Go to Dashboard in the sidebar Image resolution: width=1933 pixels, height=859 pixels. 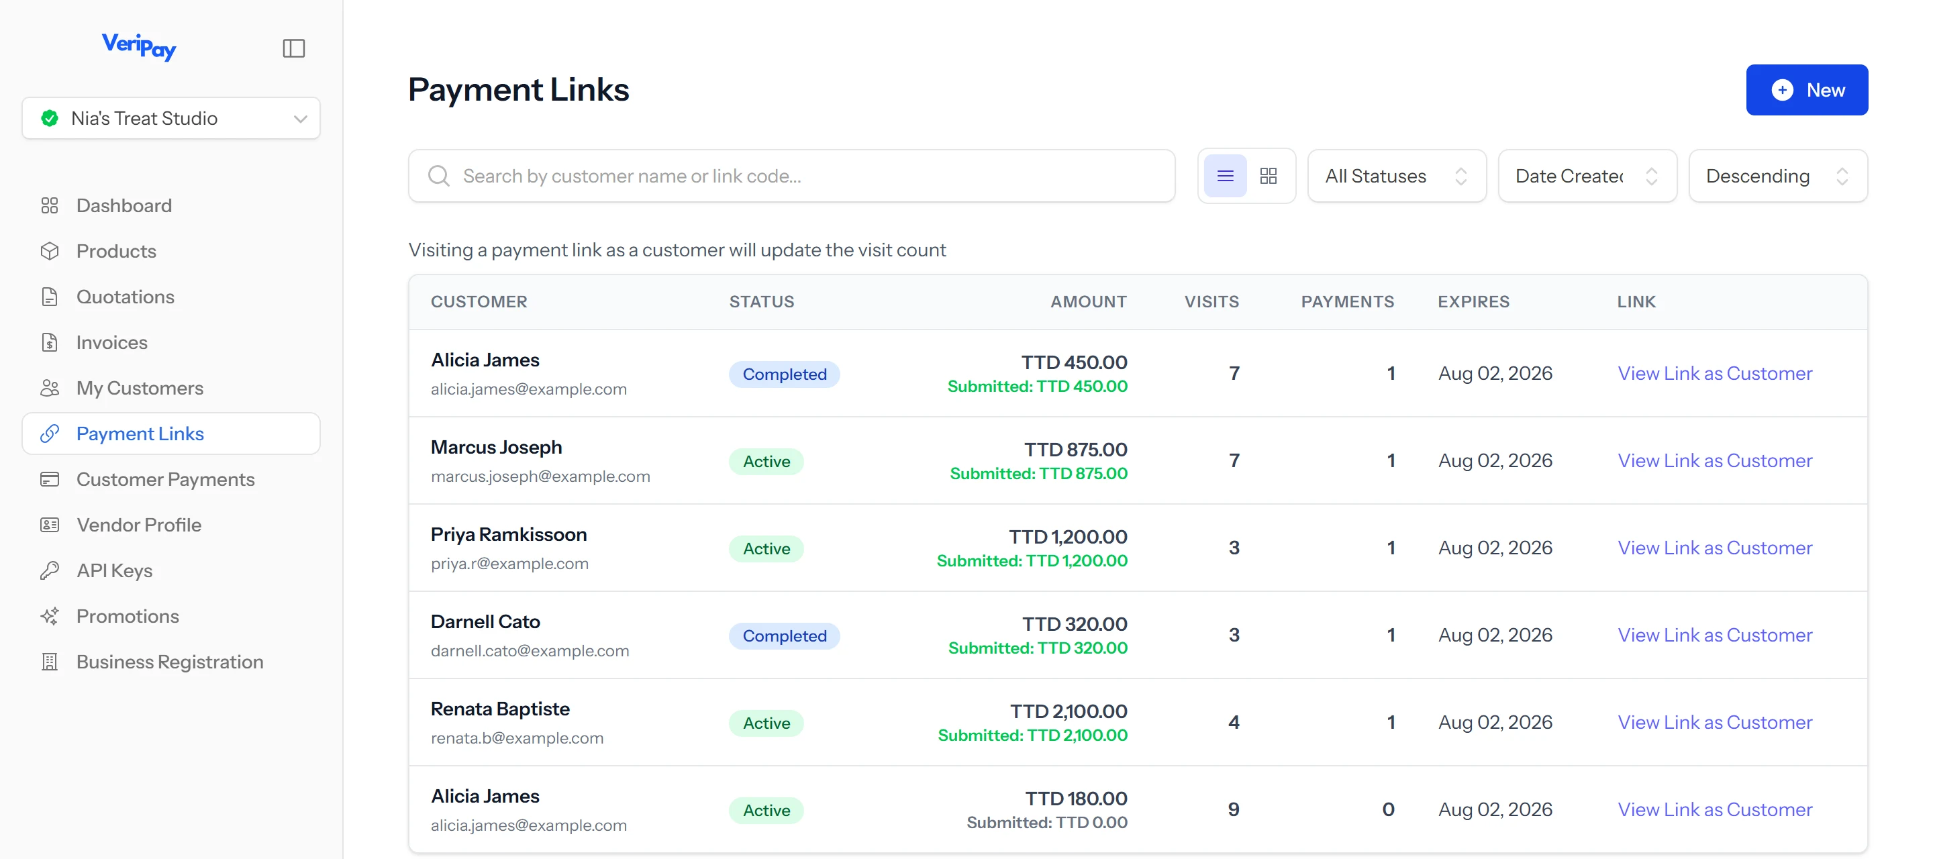point(171,205)
